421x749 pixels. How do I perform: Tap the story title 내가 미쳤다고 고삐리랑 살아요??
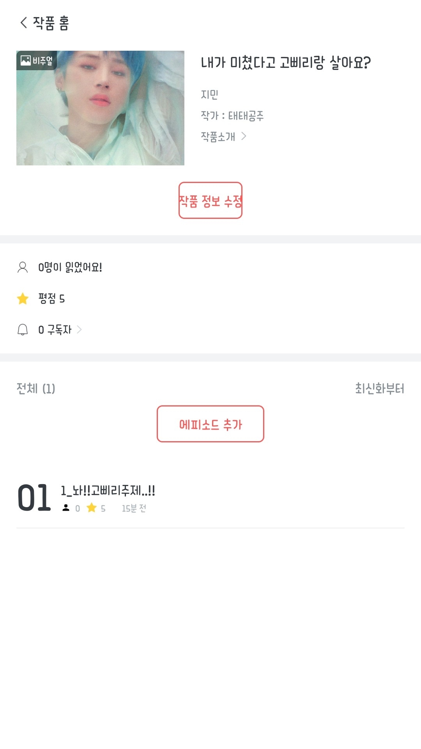[x=285, y=63]
